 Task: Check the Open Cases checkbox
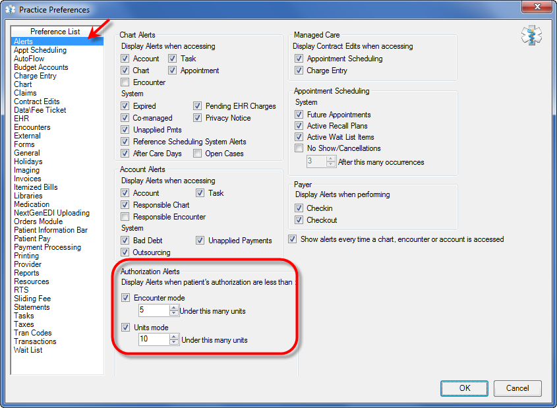tap(197, 154)
